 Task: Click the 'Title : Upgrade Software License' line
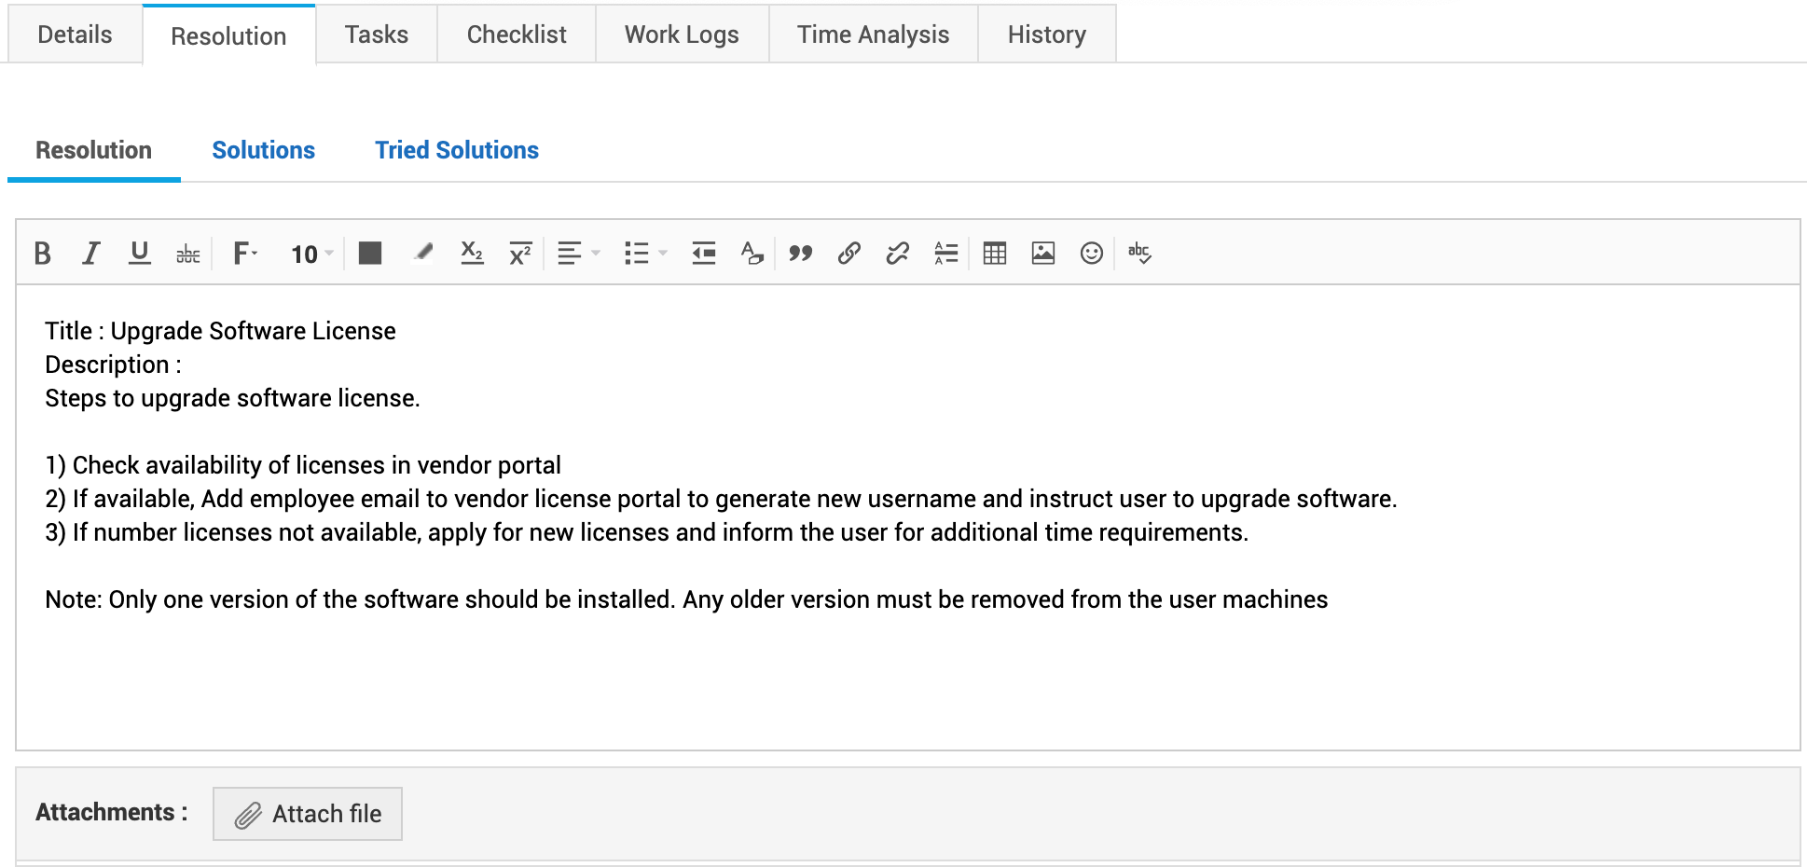(x=220, y=331)
